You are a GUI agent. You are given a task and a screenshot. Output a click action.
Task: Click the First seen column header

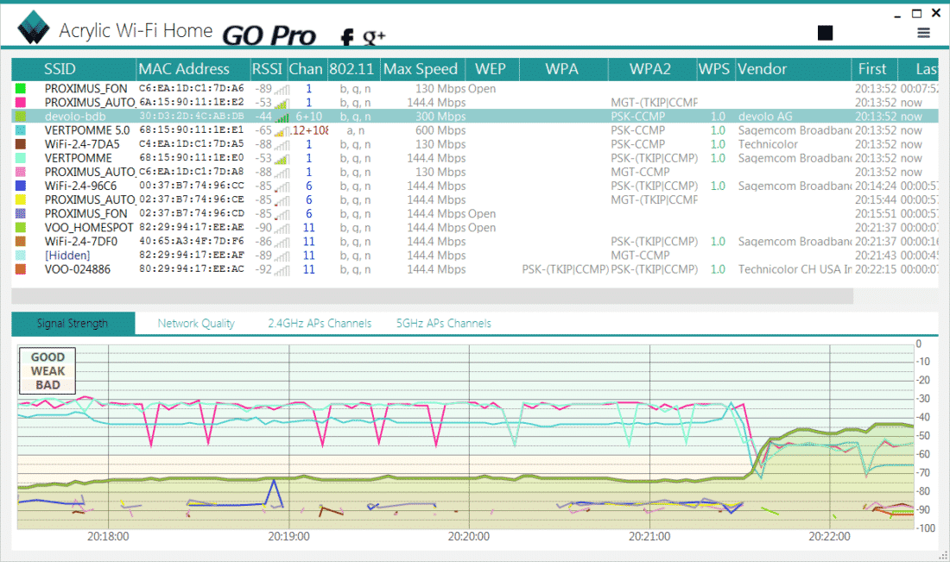click(x=874, y=69)
